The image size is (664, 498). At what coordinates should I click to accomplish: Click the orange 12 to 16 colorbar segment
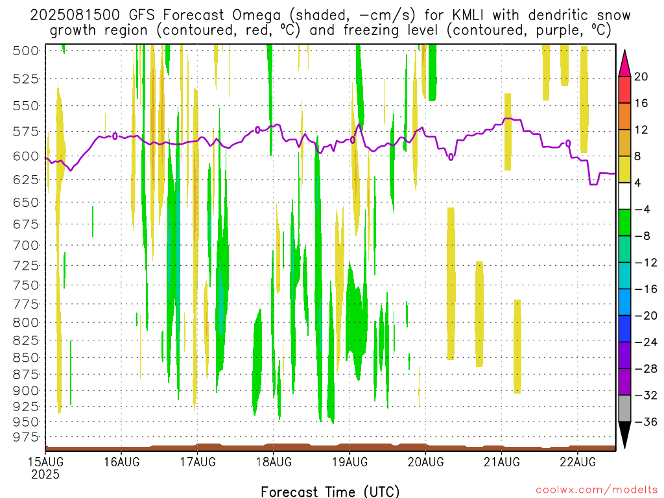click(624, 117)
